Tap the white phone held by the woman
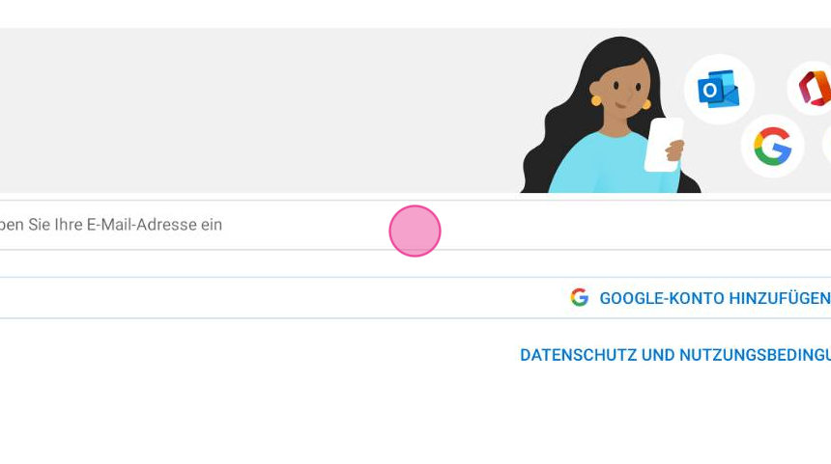 pos(663,144)
